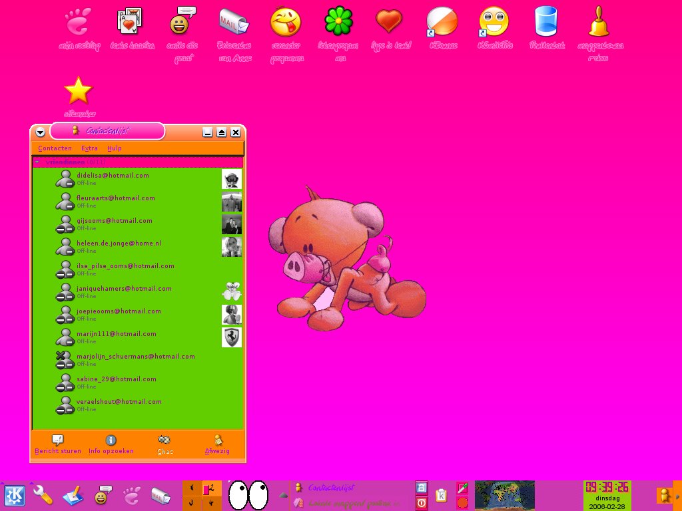Click the Info opzoeken button

[x=111, y=445]
